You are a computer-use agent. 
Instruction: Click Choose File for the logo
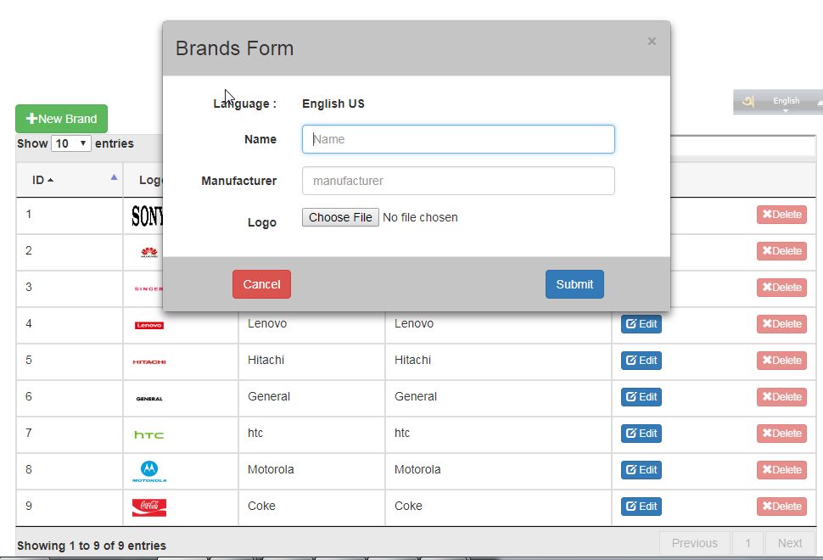click(x=340, y=217)
